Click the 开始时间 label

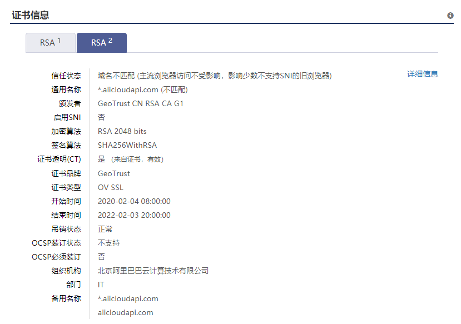(x=66, y=201)
